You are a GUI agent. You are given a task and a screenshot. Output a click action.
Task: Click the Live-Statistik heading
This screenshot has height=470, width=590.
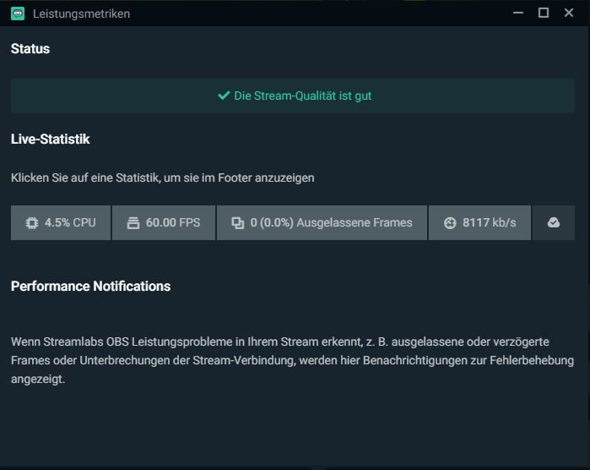[51, 139]
